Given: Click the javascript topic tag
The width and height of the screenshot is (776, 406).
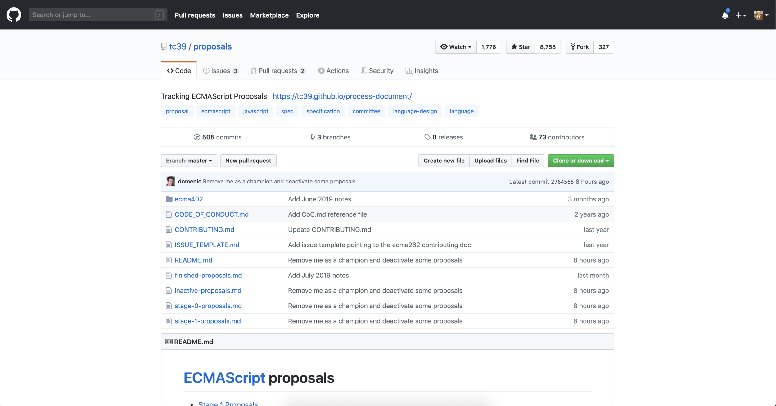Looking at the screenshot, I should 255,111.
